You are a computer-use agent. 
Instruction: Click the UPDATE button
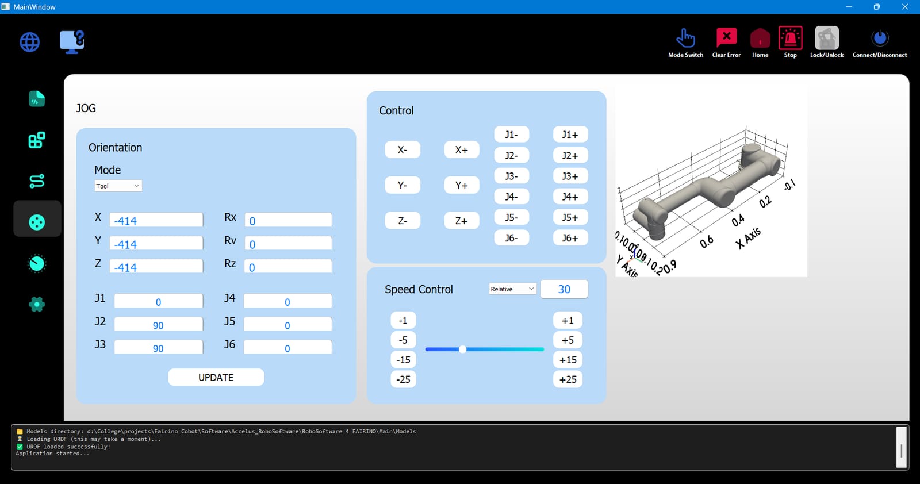point(216,377)
